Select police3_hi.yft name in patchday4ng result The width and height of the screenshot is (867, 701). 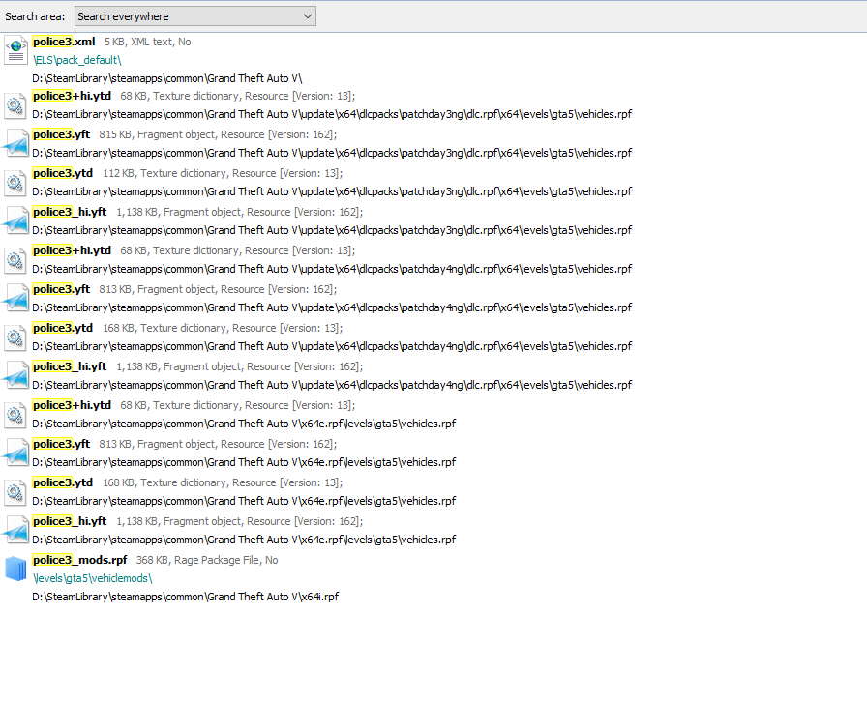point(70,366)
